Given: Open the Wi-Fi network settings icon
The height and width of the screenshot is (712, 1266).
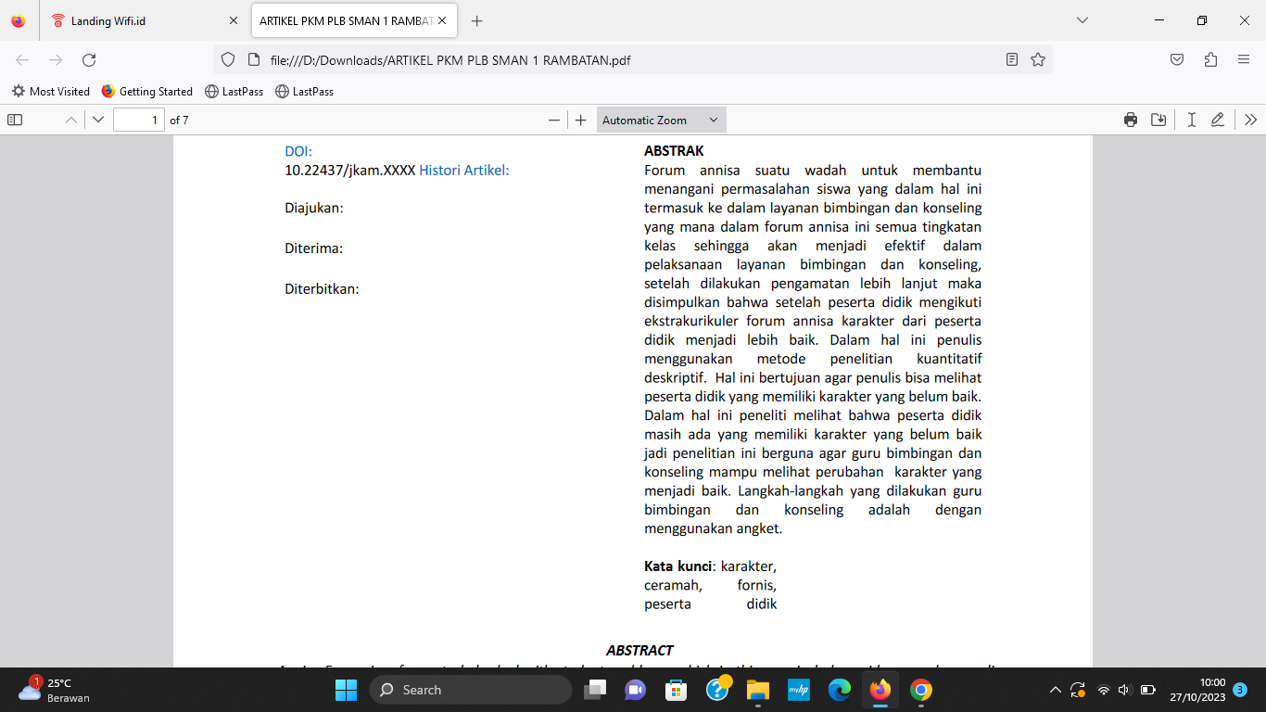Looking at the screenshot, I should tap(1103, 690).
